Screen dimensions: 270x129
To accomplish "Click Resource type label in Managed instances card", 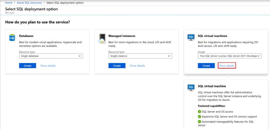I will click(x=116, y=52).
